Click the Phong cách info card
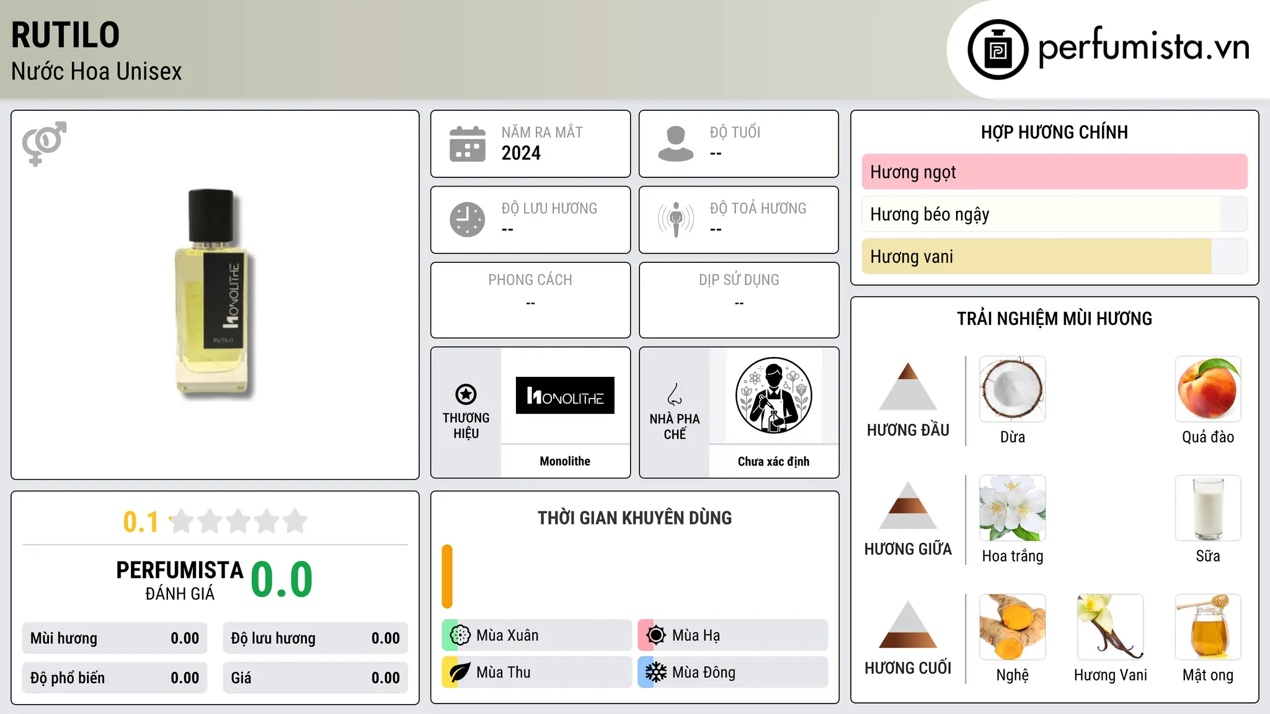 531,300
